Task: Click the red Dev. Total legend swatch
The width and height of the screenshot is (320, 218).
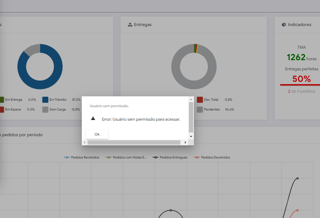Action: tap(200, 100)
